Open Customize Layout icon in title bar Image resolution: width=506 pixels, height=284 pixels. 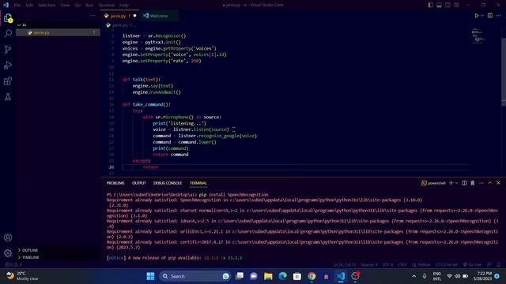[x=456, y=6]
